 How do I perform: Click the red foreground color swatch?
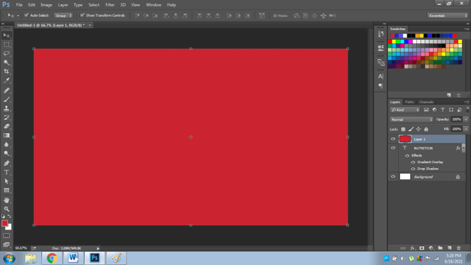[x=5, y=223]
